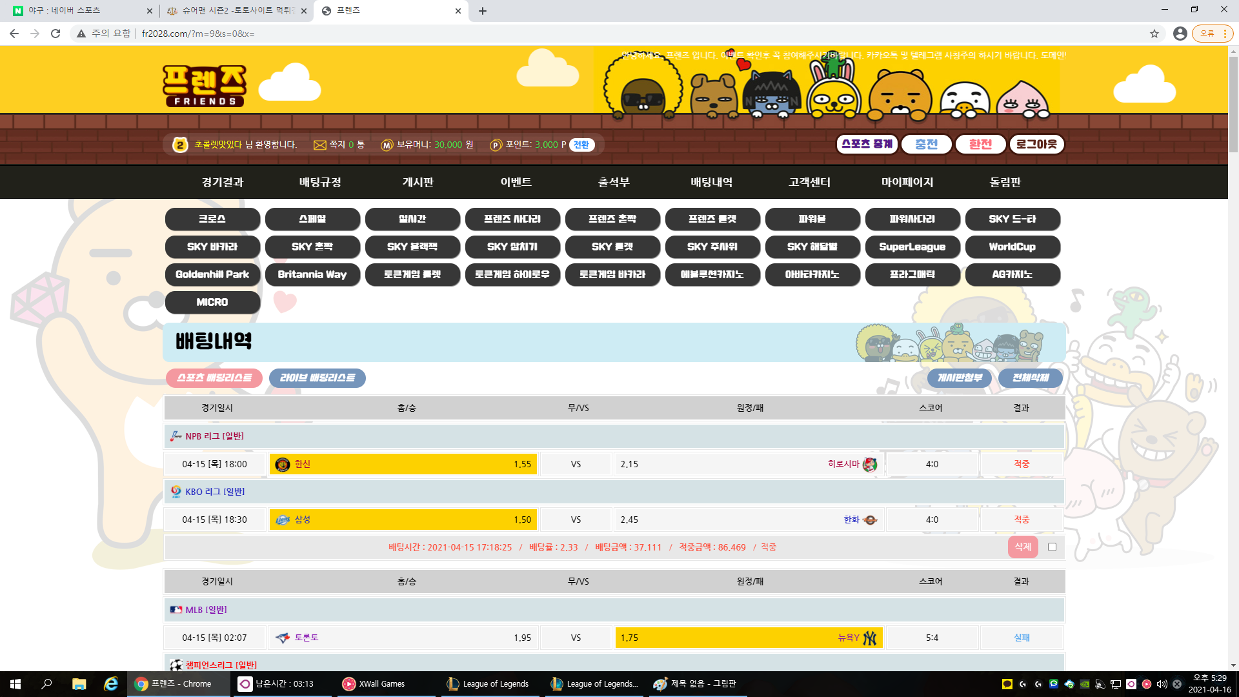Viewport: 1239px width, 697px height.
Task: Switch to 라이브 배팅리스트 tab
Action: [x=317, y=378]
